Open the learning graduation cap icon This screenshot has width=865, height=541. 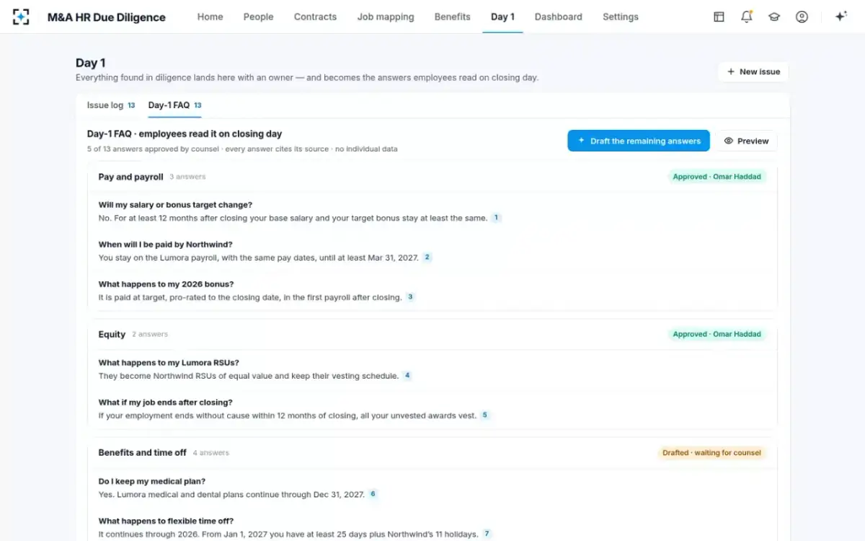tap(774, 17)
